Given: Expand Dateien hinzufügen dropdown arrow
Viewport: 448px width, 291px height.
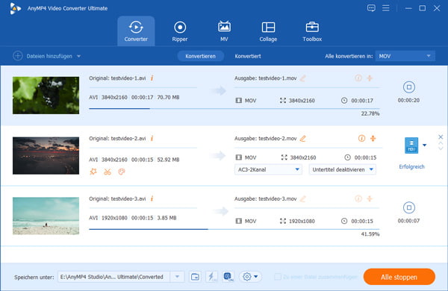Looking at the screenshot, I should (78, 56).
